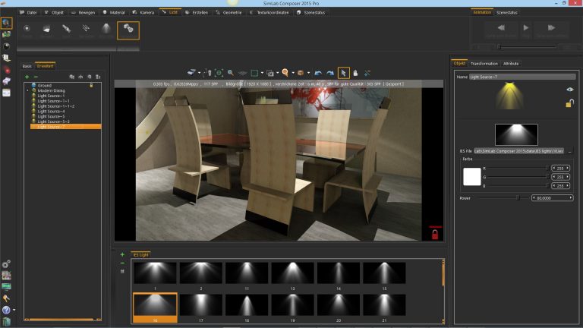Click the white Farbe color swatch

click(x=471, y=177)
